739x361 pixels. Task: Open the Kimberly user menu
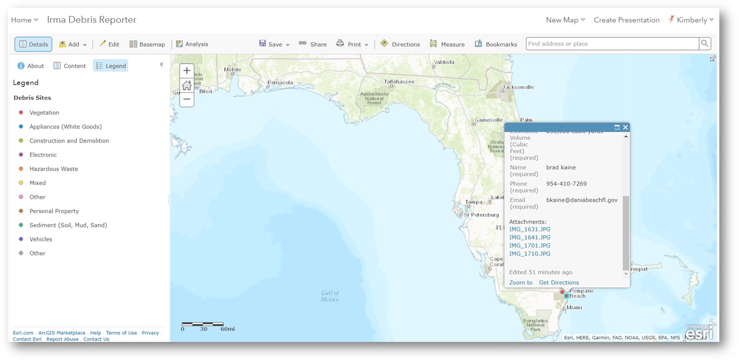(x=691, y=20)
